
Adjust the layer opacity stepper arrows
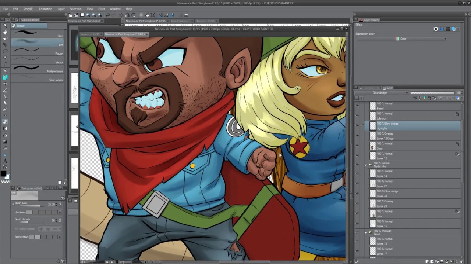463,93
